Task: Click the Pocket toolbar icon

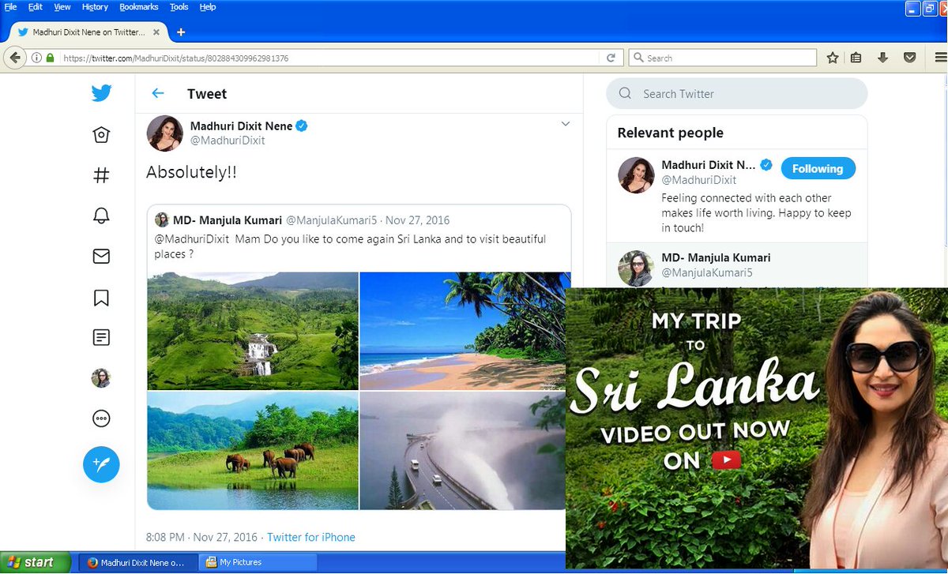Action: coord(909,58)
